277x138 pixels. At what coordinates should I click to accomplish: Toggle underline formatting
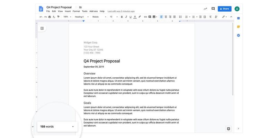(x=131, y=17)
